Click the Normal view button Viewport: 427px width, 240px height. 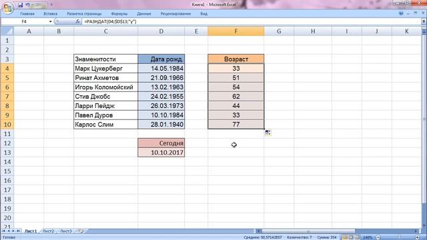point(345,237)
